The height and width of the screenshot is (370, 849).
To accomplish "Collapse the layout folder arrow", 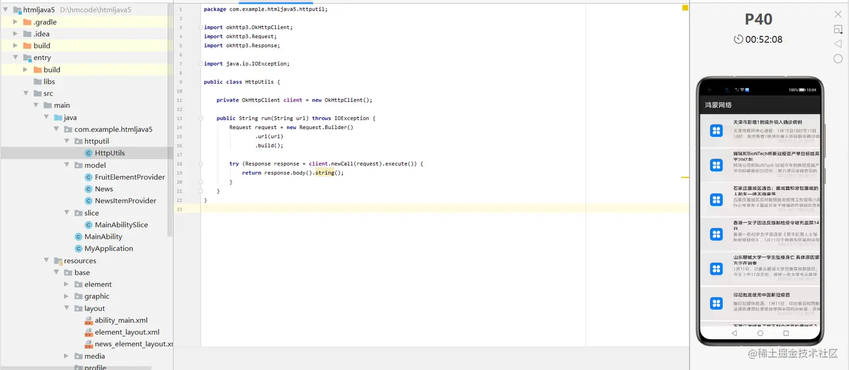I will tap(66, 308).
